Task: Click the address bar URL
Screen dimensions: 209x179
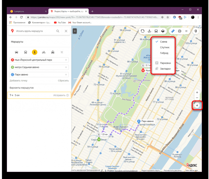Action: click(x=94, y=17)
